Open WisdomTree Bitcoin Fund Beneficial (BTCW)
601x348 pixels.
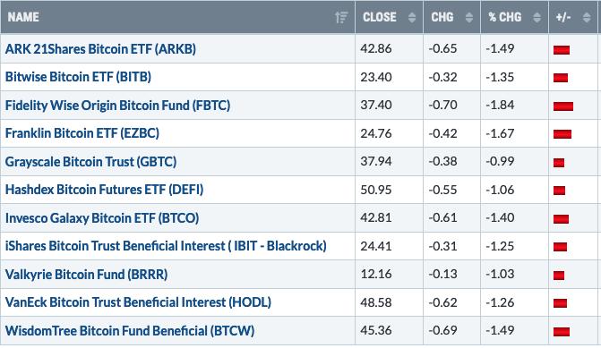[x=130, y=330]
